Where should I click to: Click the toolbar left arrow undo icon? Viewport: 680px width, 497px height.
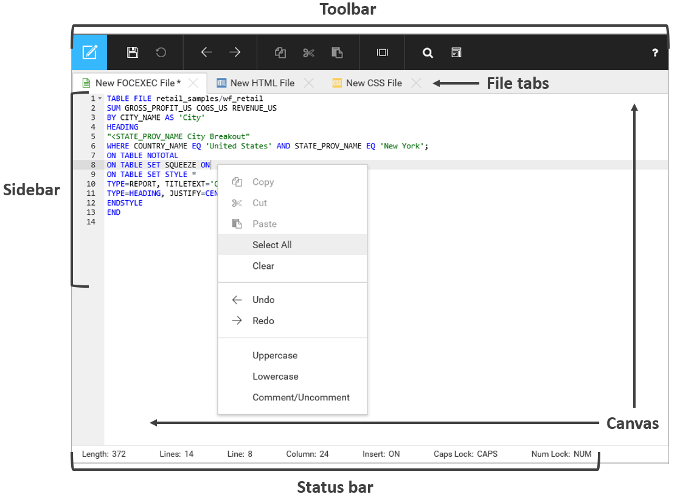[206, 52]
